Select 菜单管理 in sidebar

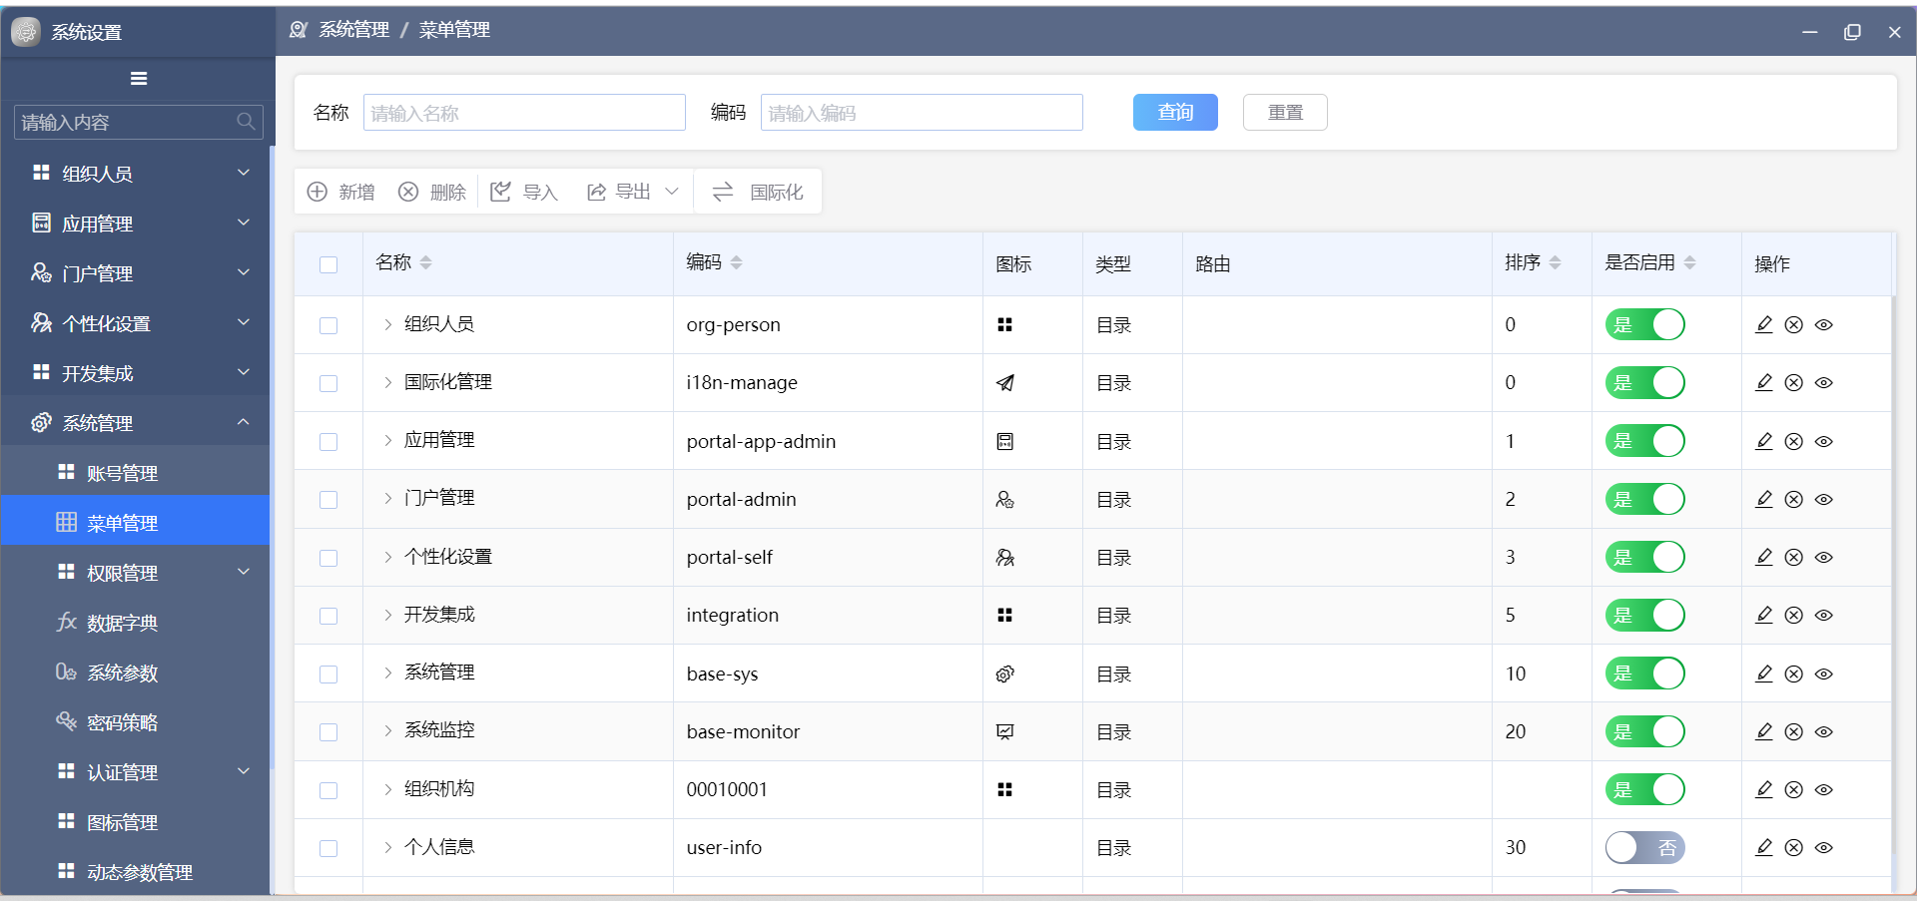[137, 522]
